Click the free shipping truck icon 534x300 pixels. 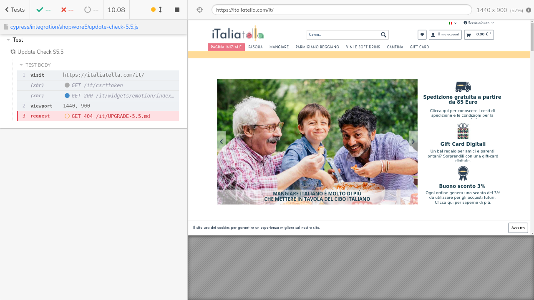pyautogui.click(x=463, y=87)
